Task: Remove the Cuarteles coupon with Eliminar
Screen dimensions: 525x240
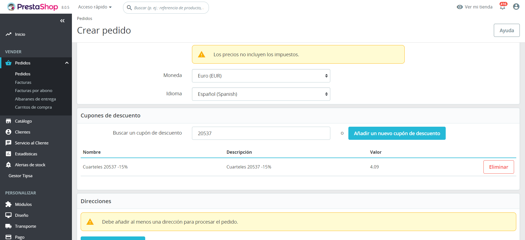Action: (498, 167)
